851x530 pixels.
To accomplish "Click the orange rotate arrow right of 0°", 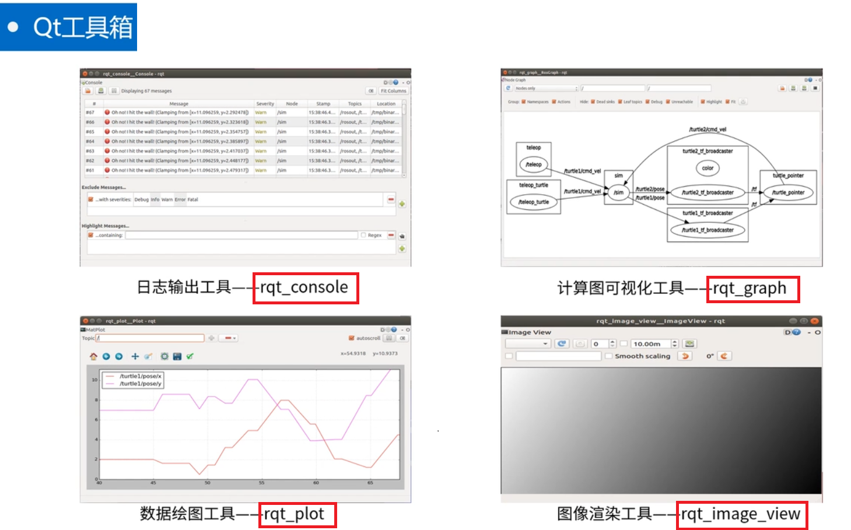I will click(724, 356).
